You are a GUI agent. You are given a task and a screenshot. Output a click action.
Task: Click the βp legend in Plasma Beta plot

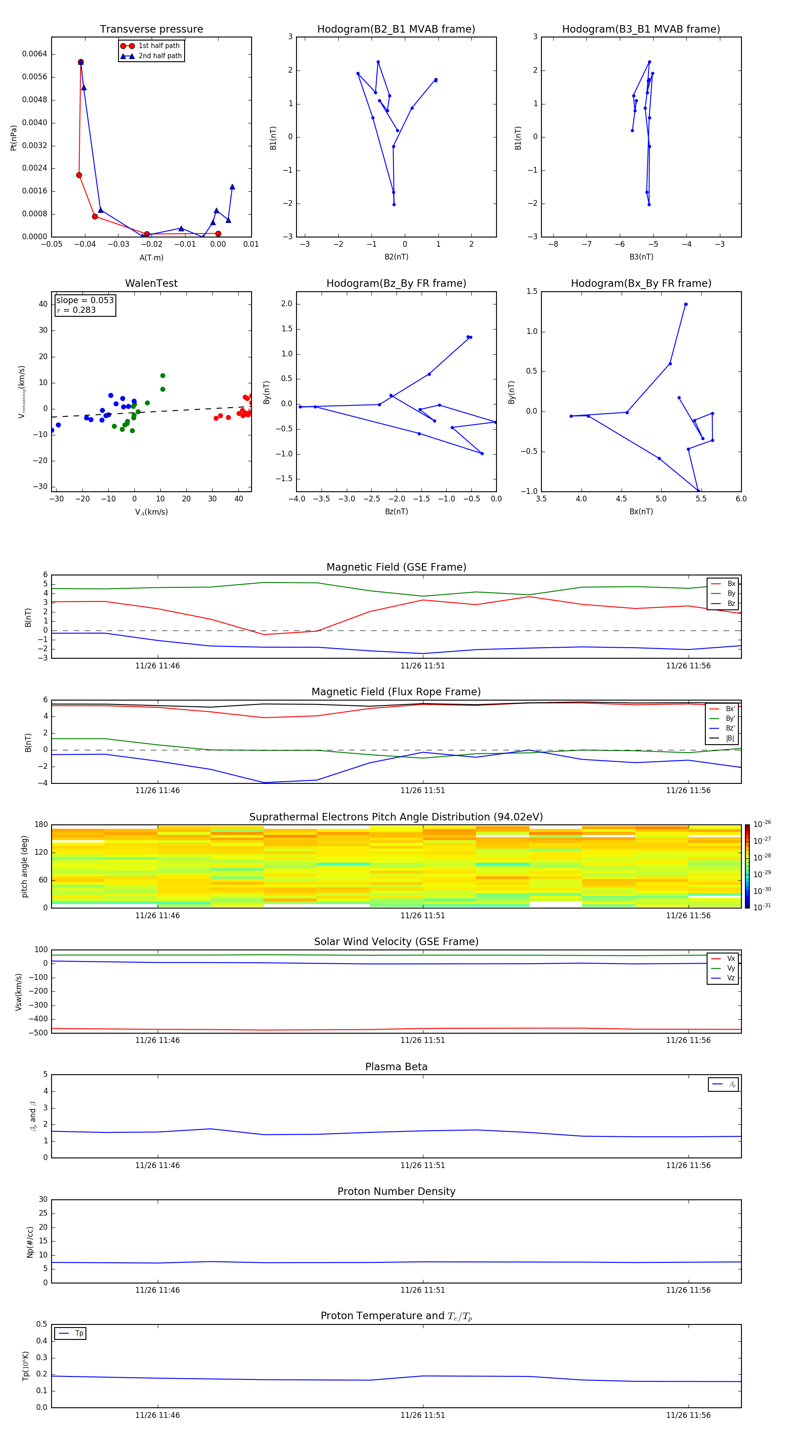[723, 1084]
